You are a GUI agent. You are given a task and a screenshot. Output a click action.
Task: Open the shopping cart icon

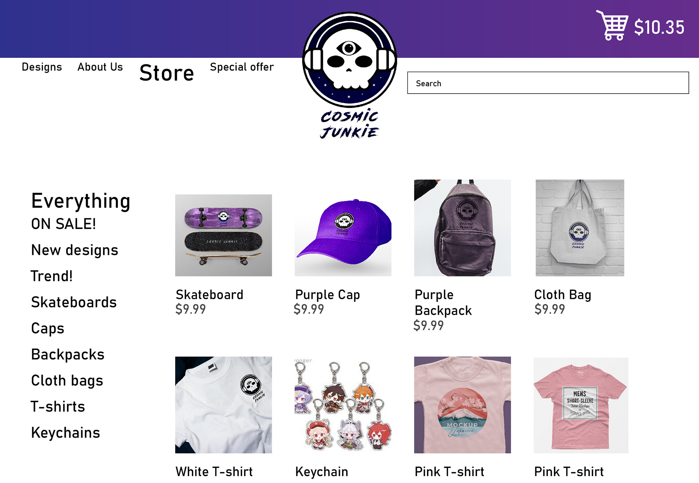(612, 25)
